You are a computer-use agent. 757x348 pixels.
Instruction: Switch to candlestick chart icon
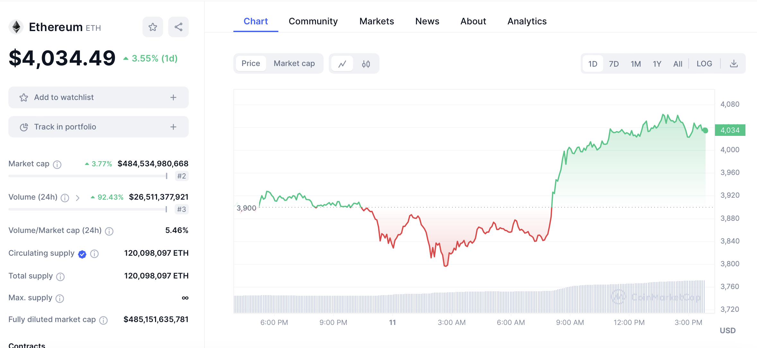[366, 64]
